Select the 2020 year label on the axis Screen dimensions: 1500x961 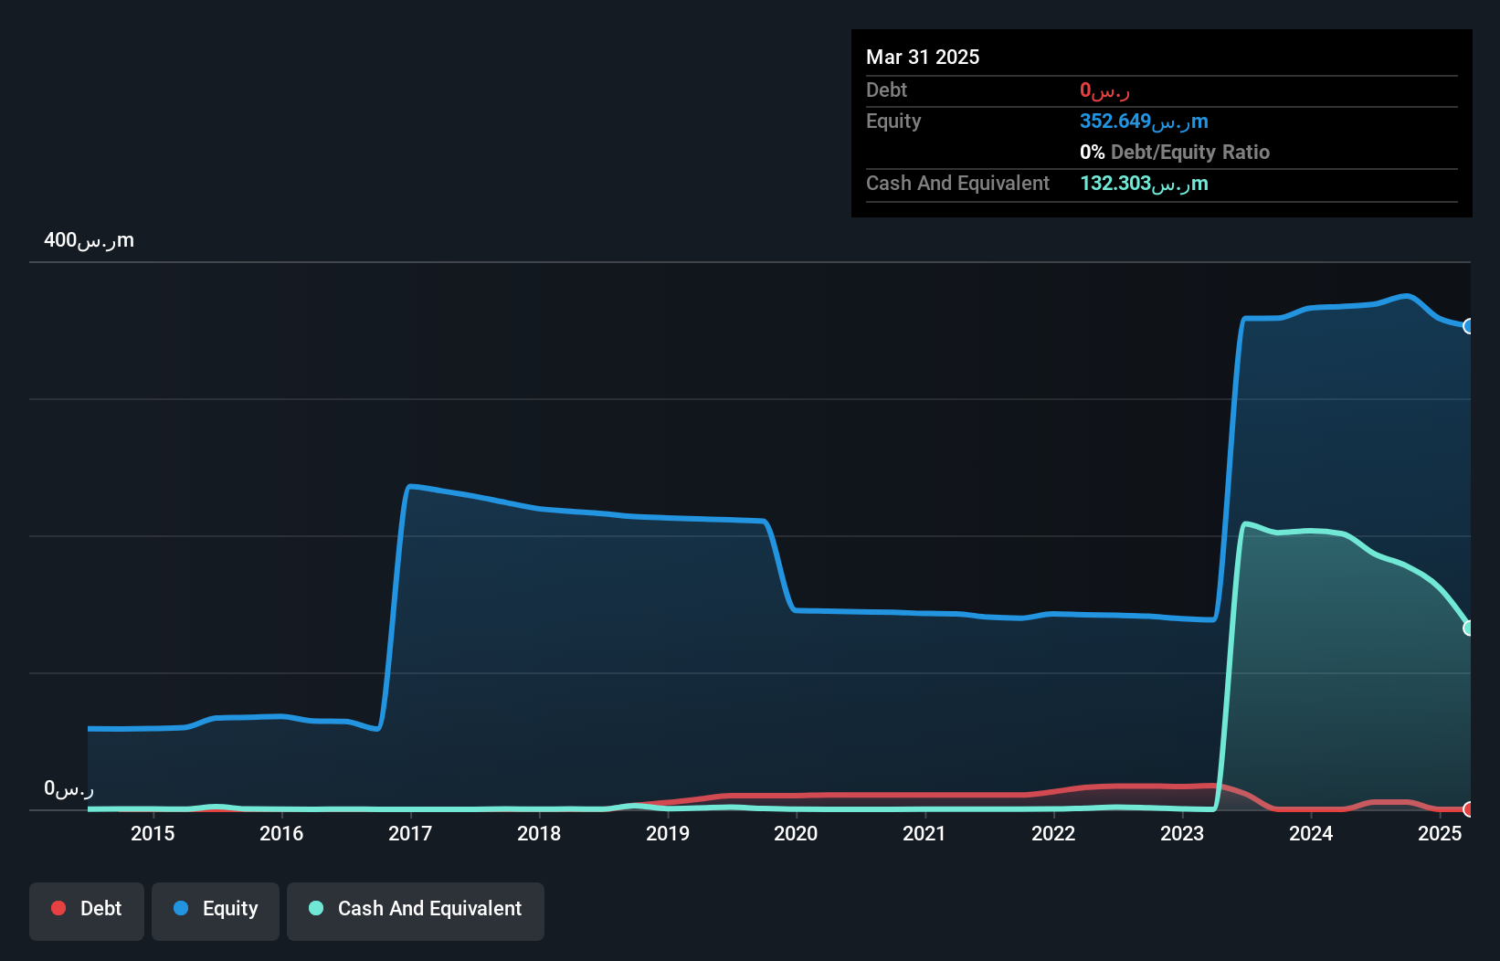pos(796,833)
